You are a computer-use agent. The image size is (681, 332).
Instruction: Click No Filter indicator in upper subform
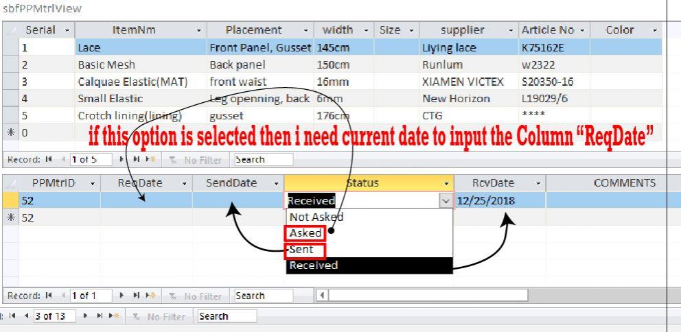click(x=196, y=160)
